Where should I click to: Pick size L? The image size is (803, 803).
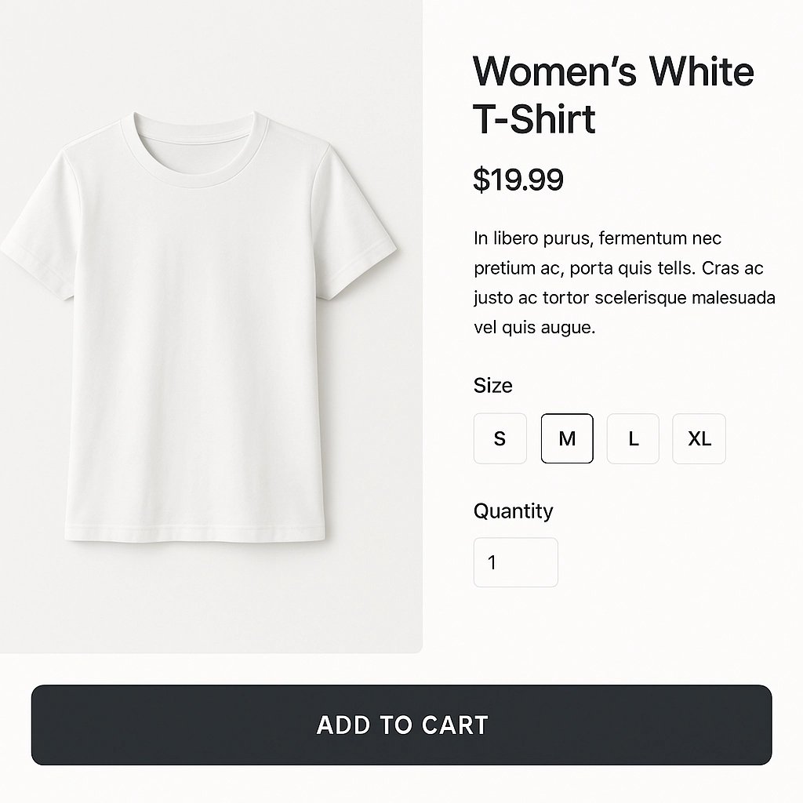click(633, 438)
